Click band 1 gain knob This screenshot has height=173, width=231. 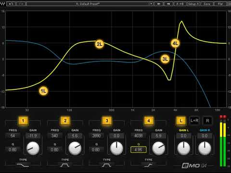click(x=33, y=148)
